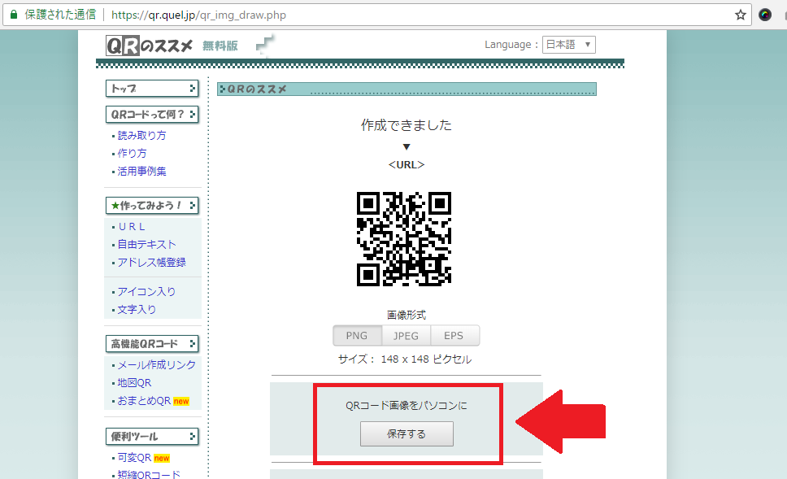Open the 地図QR link
The height and width of the screenshot is (479, 787).
135,383
